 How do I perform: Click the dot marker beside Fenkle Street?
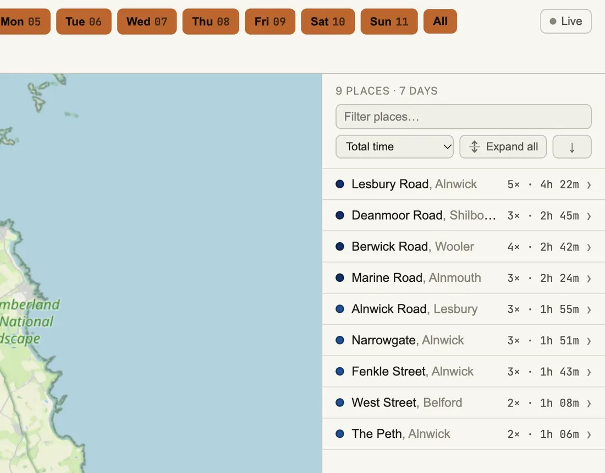pyautogui.click(x=340, y=371)
